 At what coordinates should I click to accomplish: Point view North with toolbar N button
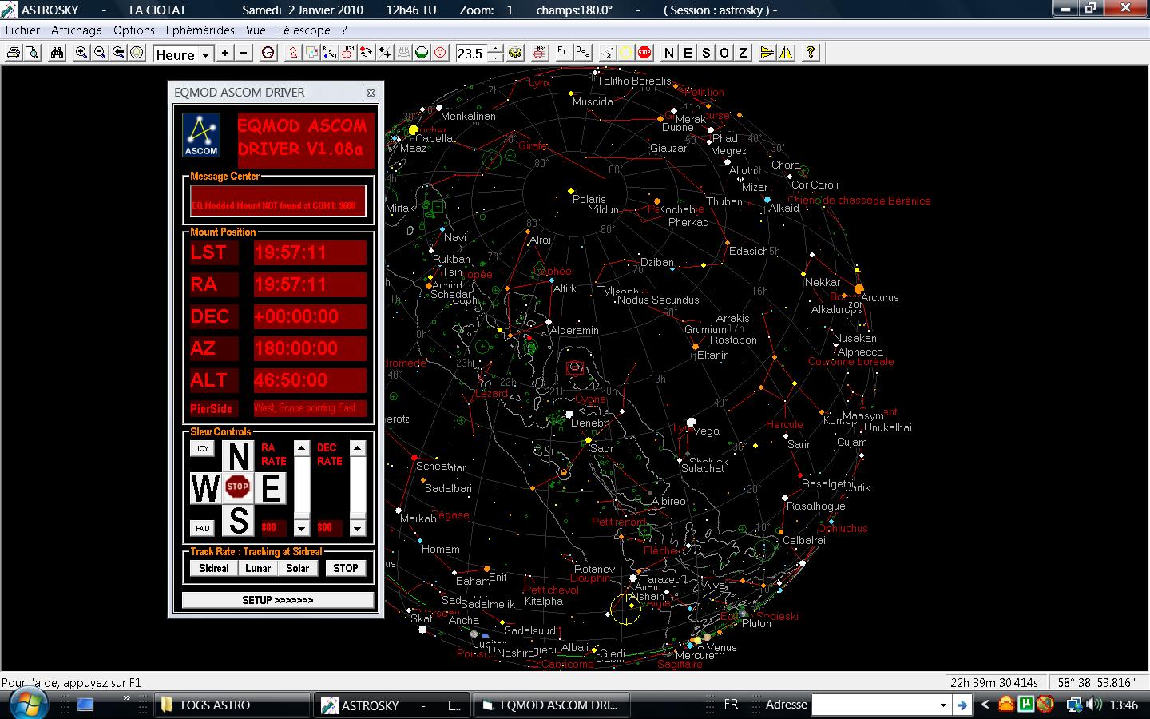[669, 53]
